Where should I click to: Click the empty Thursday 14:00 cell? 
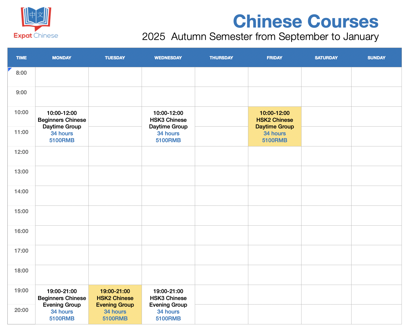pyautogui.click(x=221, y=196)
